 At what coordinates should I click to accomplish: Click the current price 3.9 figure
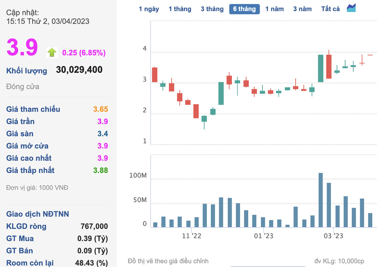coord(22,47)
